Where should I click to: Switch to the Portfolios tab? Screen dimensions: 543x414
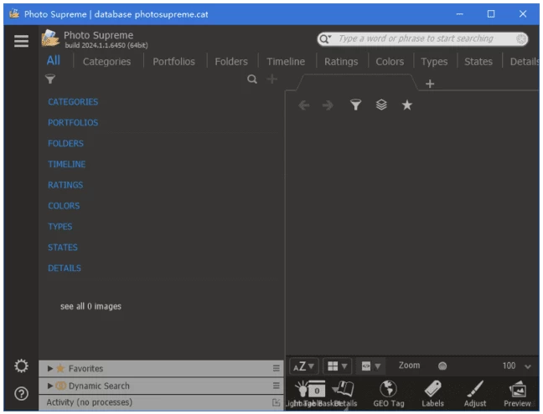tap(173, 61)
